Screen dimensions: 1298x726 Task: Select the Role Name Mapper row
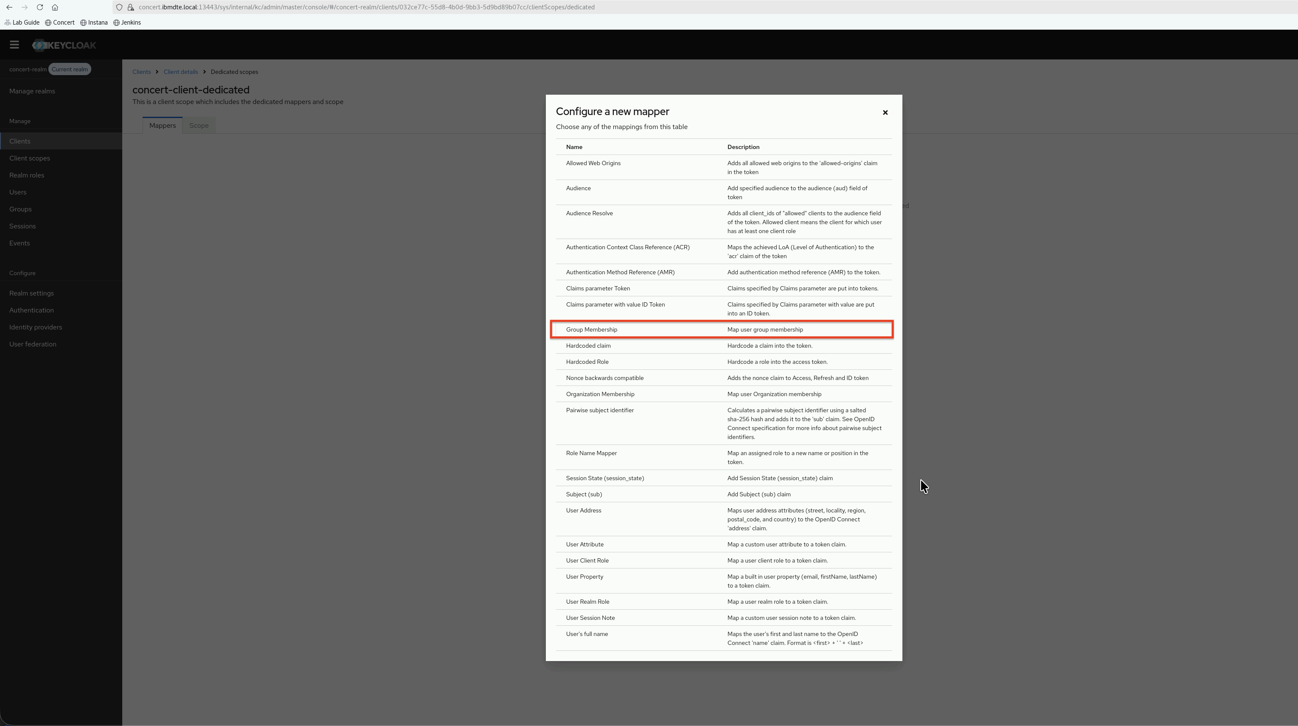(724, 457)
